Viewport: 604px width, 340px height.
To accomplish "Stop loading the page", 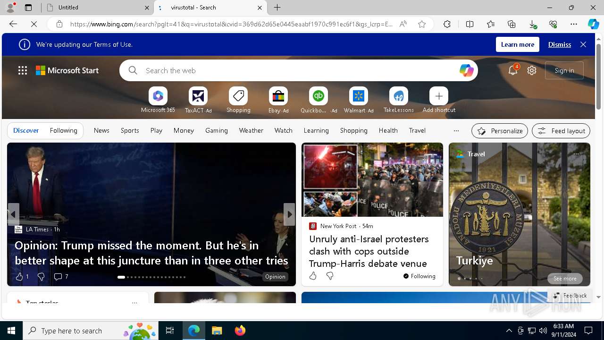I will 34,24.
